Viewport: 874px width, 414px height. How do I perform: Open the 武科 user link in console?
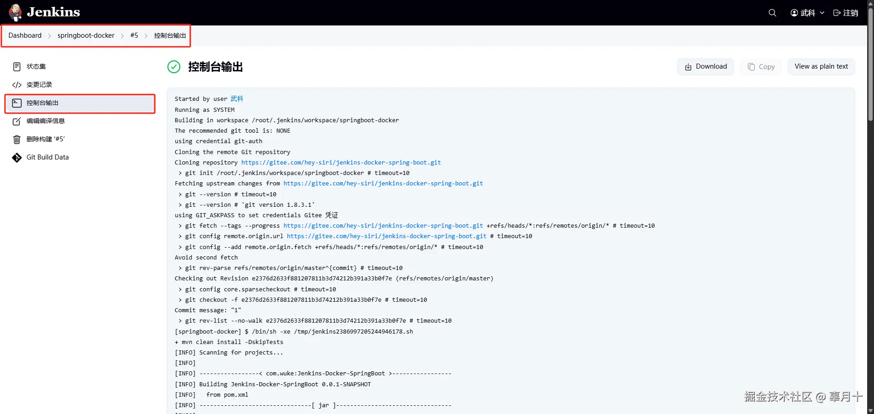pos(237,99)
